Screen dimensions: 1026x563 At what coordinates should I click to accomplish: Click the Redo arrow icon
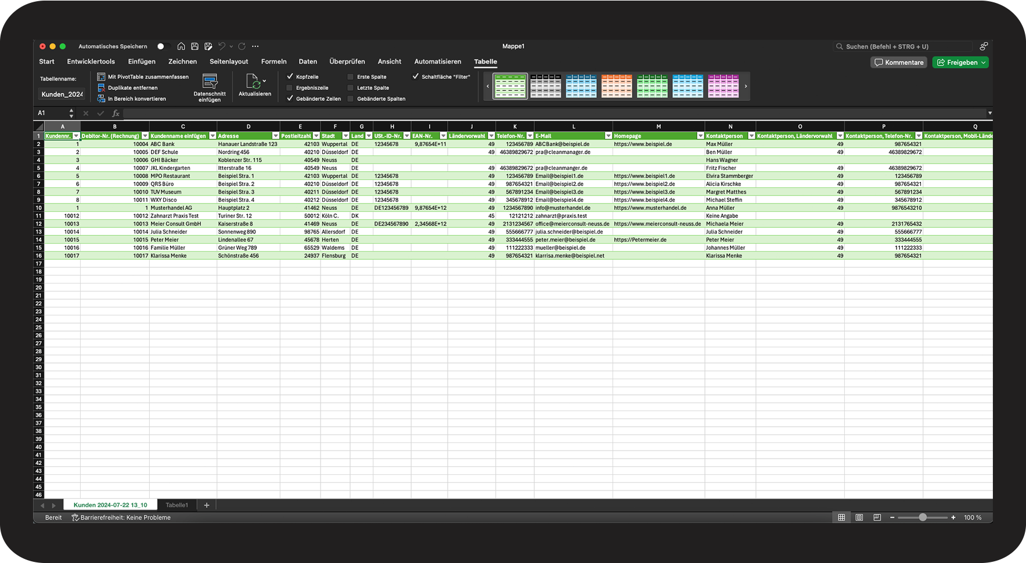click(242, 46)
